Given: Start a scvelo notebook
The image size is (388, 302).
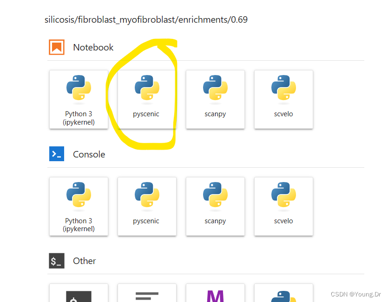Looking at the screenshot, I should (x=283, y=100).
